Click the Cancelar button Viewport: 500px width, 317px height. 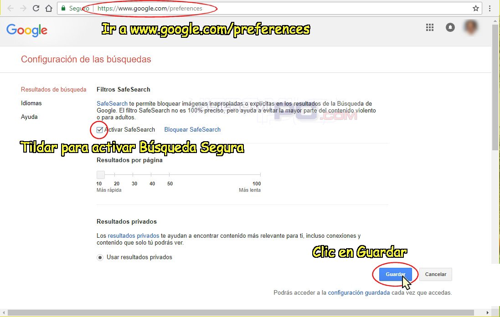click(436, 274)
